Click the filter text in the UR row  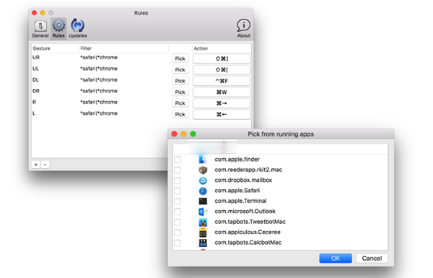[99, 58]
